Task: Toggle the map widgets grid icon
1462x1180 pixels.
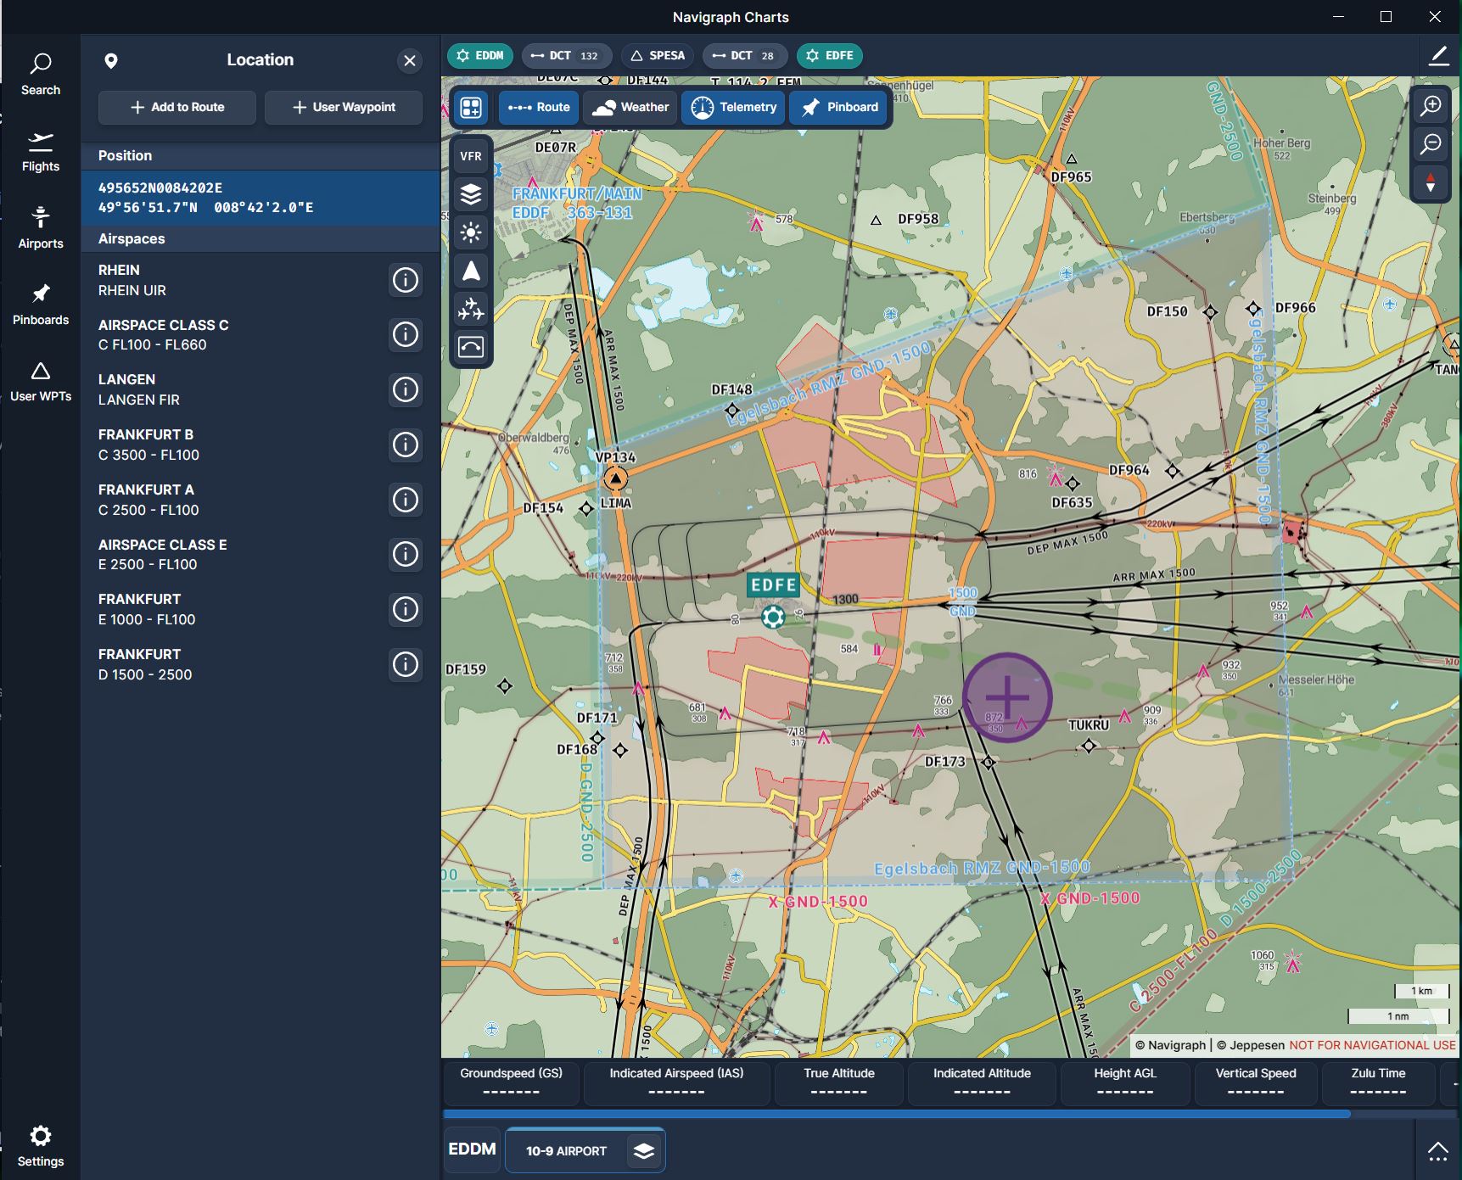Action: click(x=471, y=107)
